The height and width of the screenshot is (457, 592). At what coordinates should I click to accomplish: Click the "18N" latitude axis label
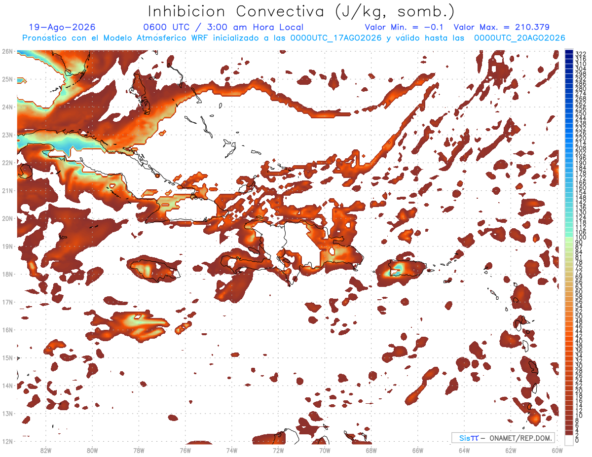coord(7,274)
